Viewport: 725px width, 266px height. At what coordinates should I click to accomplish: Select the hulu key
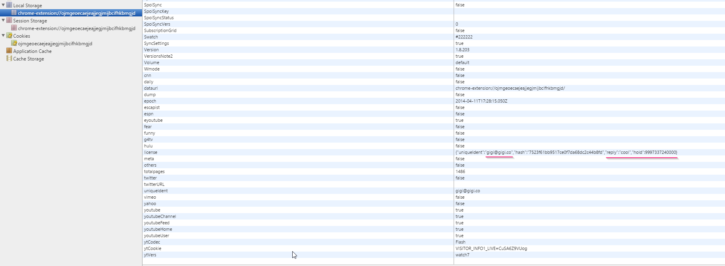click(x=148, y=146)
